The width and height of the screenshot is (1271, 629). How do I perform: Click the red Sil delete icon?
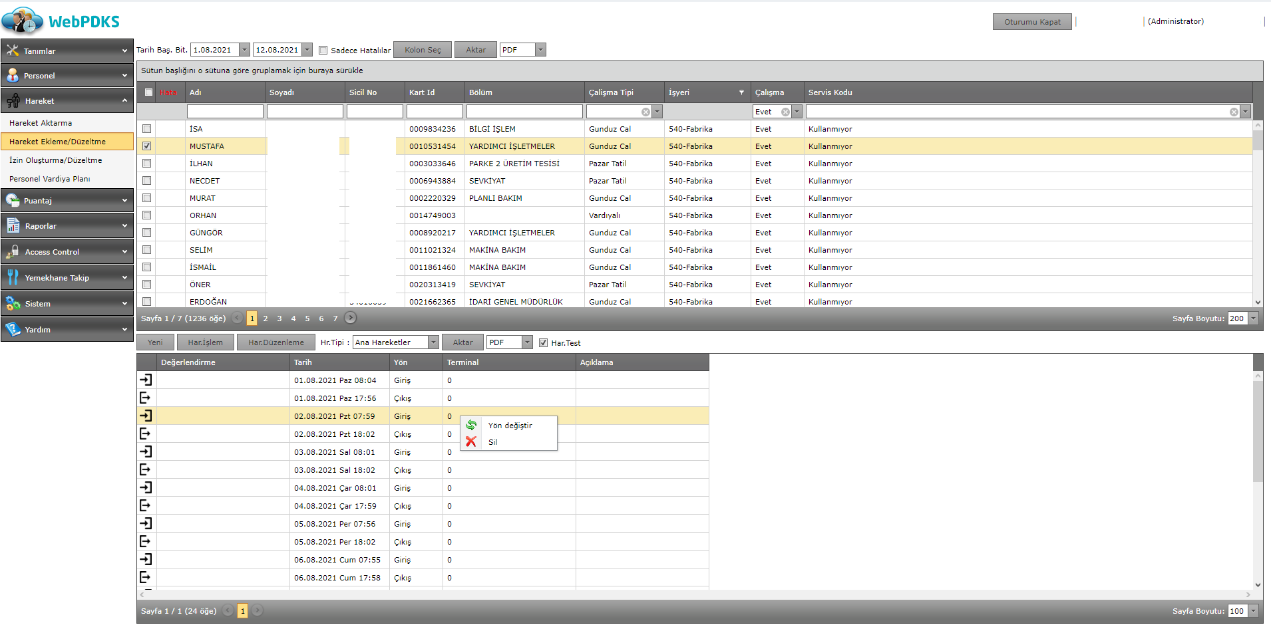pyautogui.click(x=471, y=441)
